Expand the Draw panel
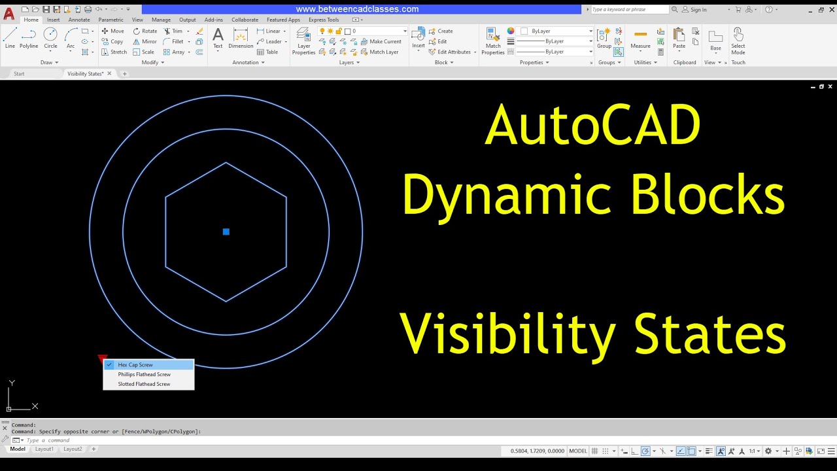 pyautogui.click(x=49, y=62)
